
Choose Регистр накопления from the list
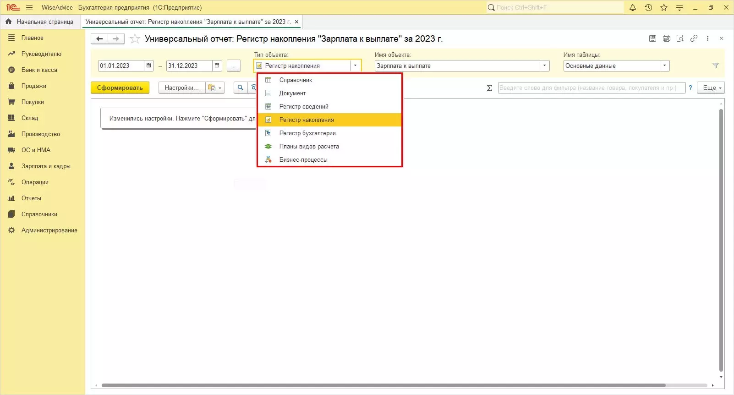(329, 120)
